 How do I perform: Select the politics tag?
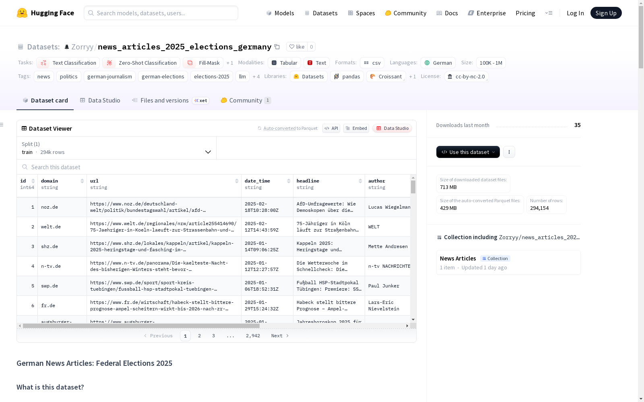click(69, 76)
